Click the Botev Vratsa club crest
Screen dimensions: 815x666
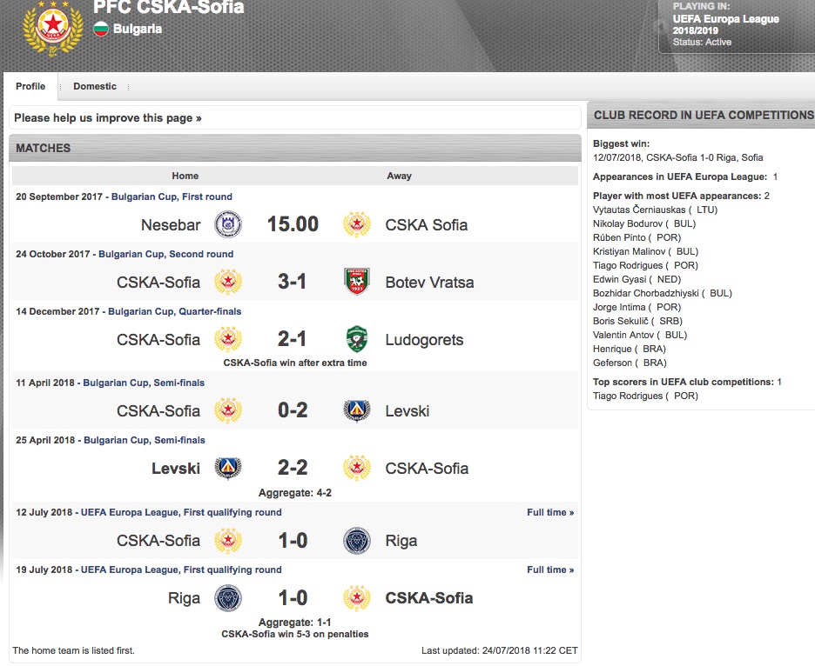[357, 282]
